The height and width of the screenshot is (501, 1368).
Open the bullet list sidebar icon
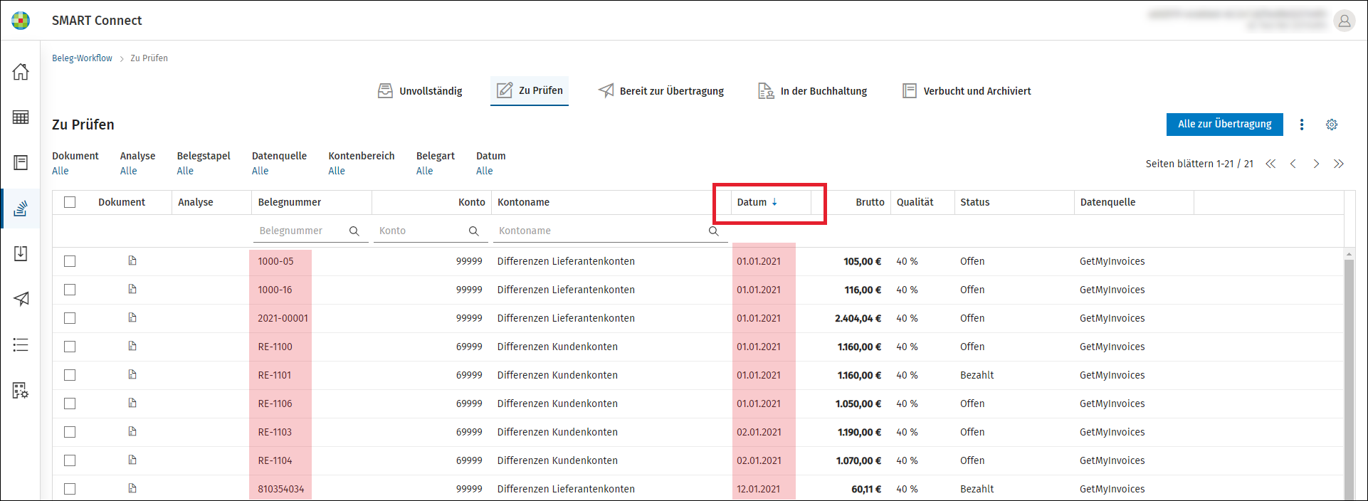click(21, 345)
